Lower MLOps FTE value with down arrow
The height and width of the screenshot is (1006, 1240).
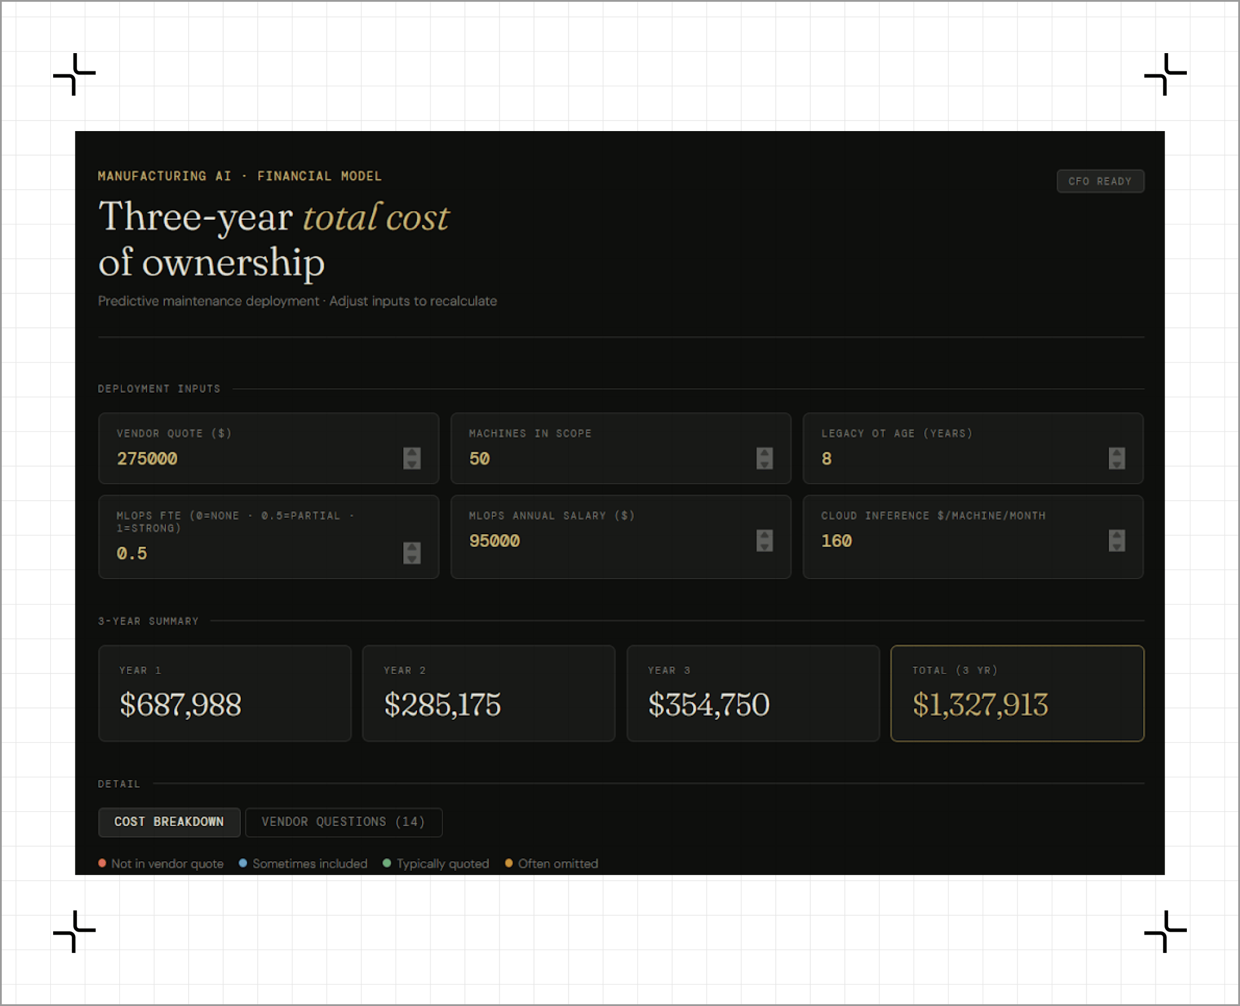412,558
